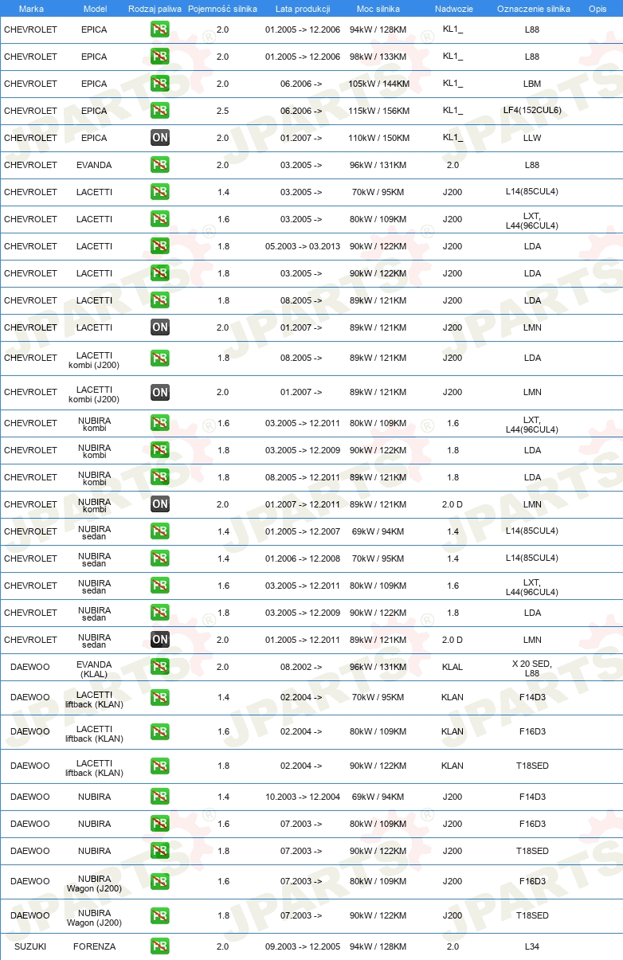Click the PB icon in the Chevrolet Lacetti 1.4 row
Image resolution: width=623 pixels, height=960 pixels.
(x=159, y=192)
